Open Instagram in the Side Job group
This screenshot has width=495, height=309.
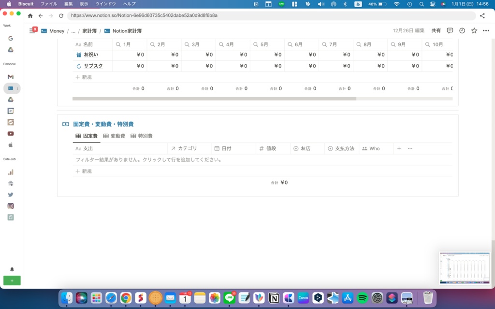pyautogui.click(x=11, y=206)
